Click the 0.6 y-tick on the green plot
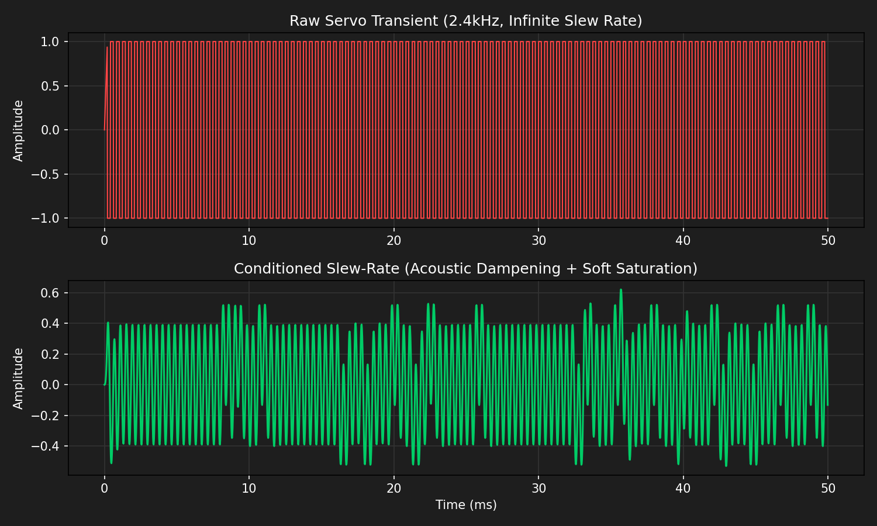The height and width of the screenshot is (526, 877). coord(50,293)
